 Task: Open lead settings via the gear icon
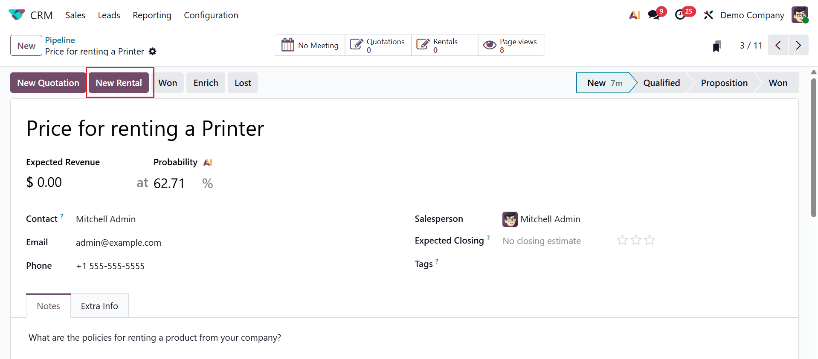pos(152,51)
